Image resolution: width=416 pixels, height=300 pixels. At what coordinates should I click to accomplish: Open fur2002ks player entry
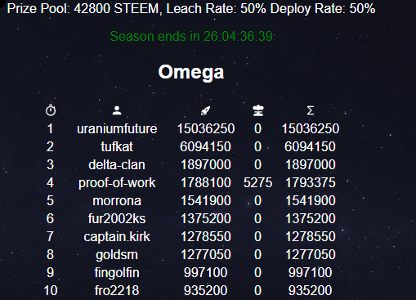(117, 218)
